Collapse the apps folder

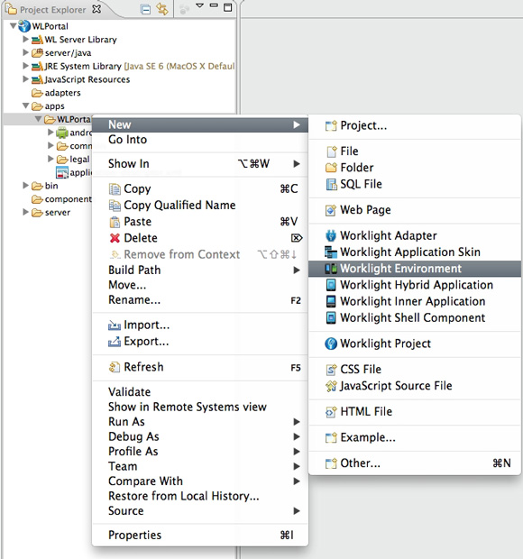25,105
